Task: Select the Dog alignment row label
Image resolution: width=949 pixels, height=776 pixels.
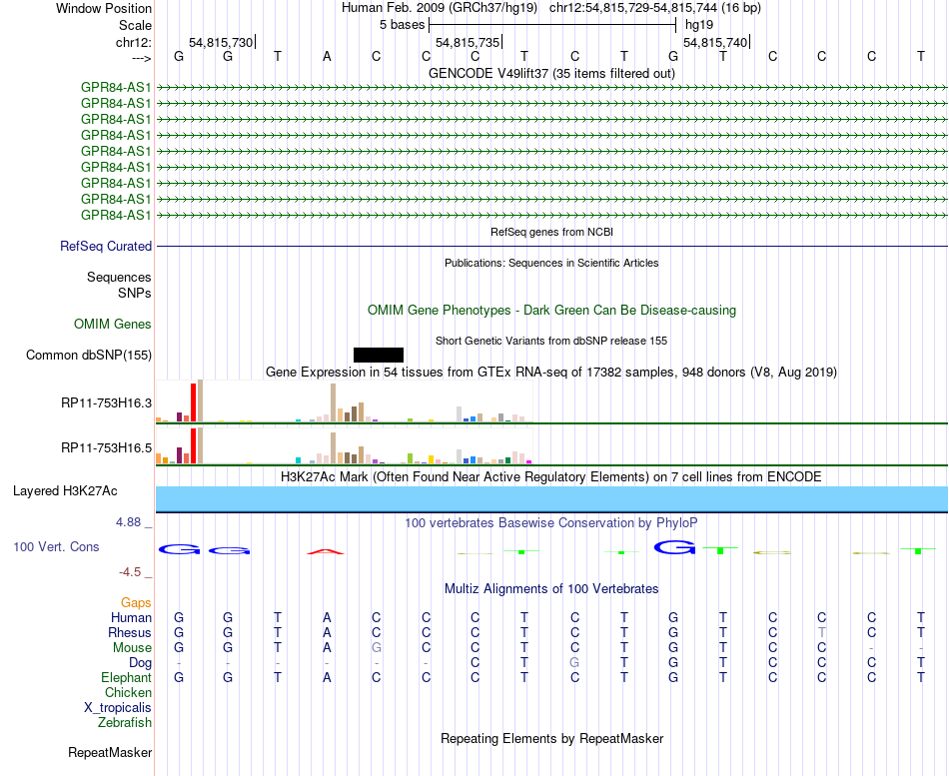Action: point(140,663)
